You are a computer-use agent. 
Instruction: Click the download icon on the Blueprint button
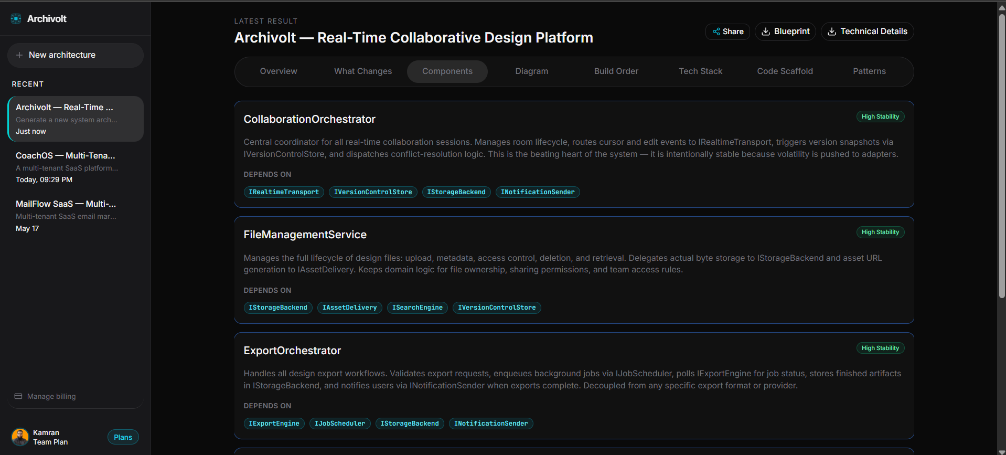(x=766, y=31)
